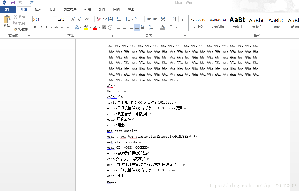Expand the bullet list dropdown
The width and height of the screenshot is (299, 191).
[x=123, y=19]
